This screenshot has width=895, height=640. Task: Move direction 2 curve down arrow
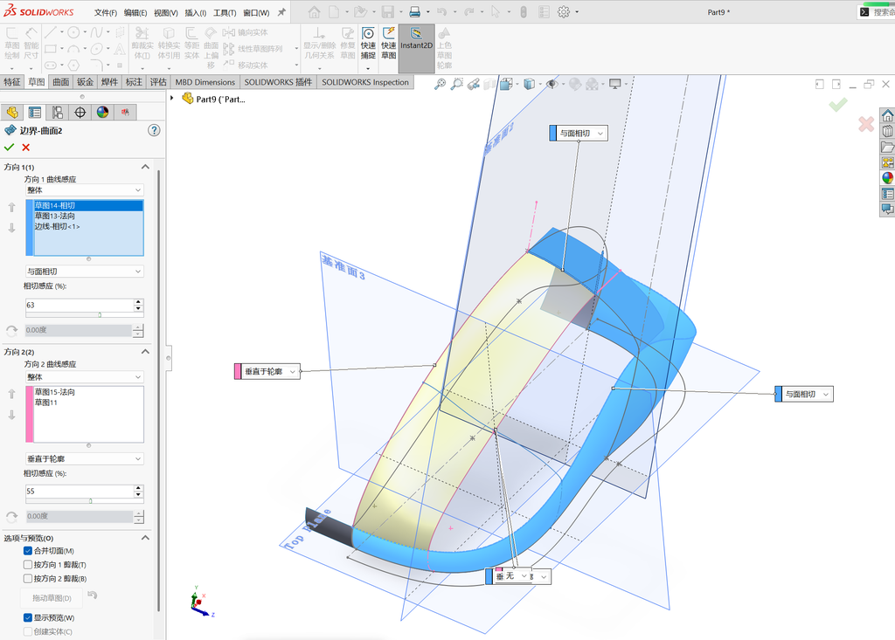point(11,415)
